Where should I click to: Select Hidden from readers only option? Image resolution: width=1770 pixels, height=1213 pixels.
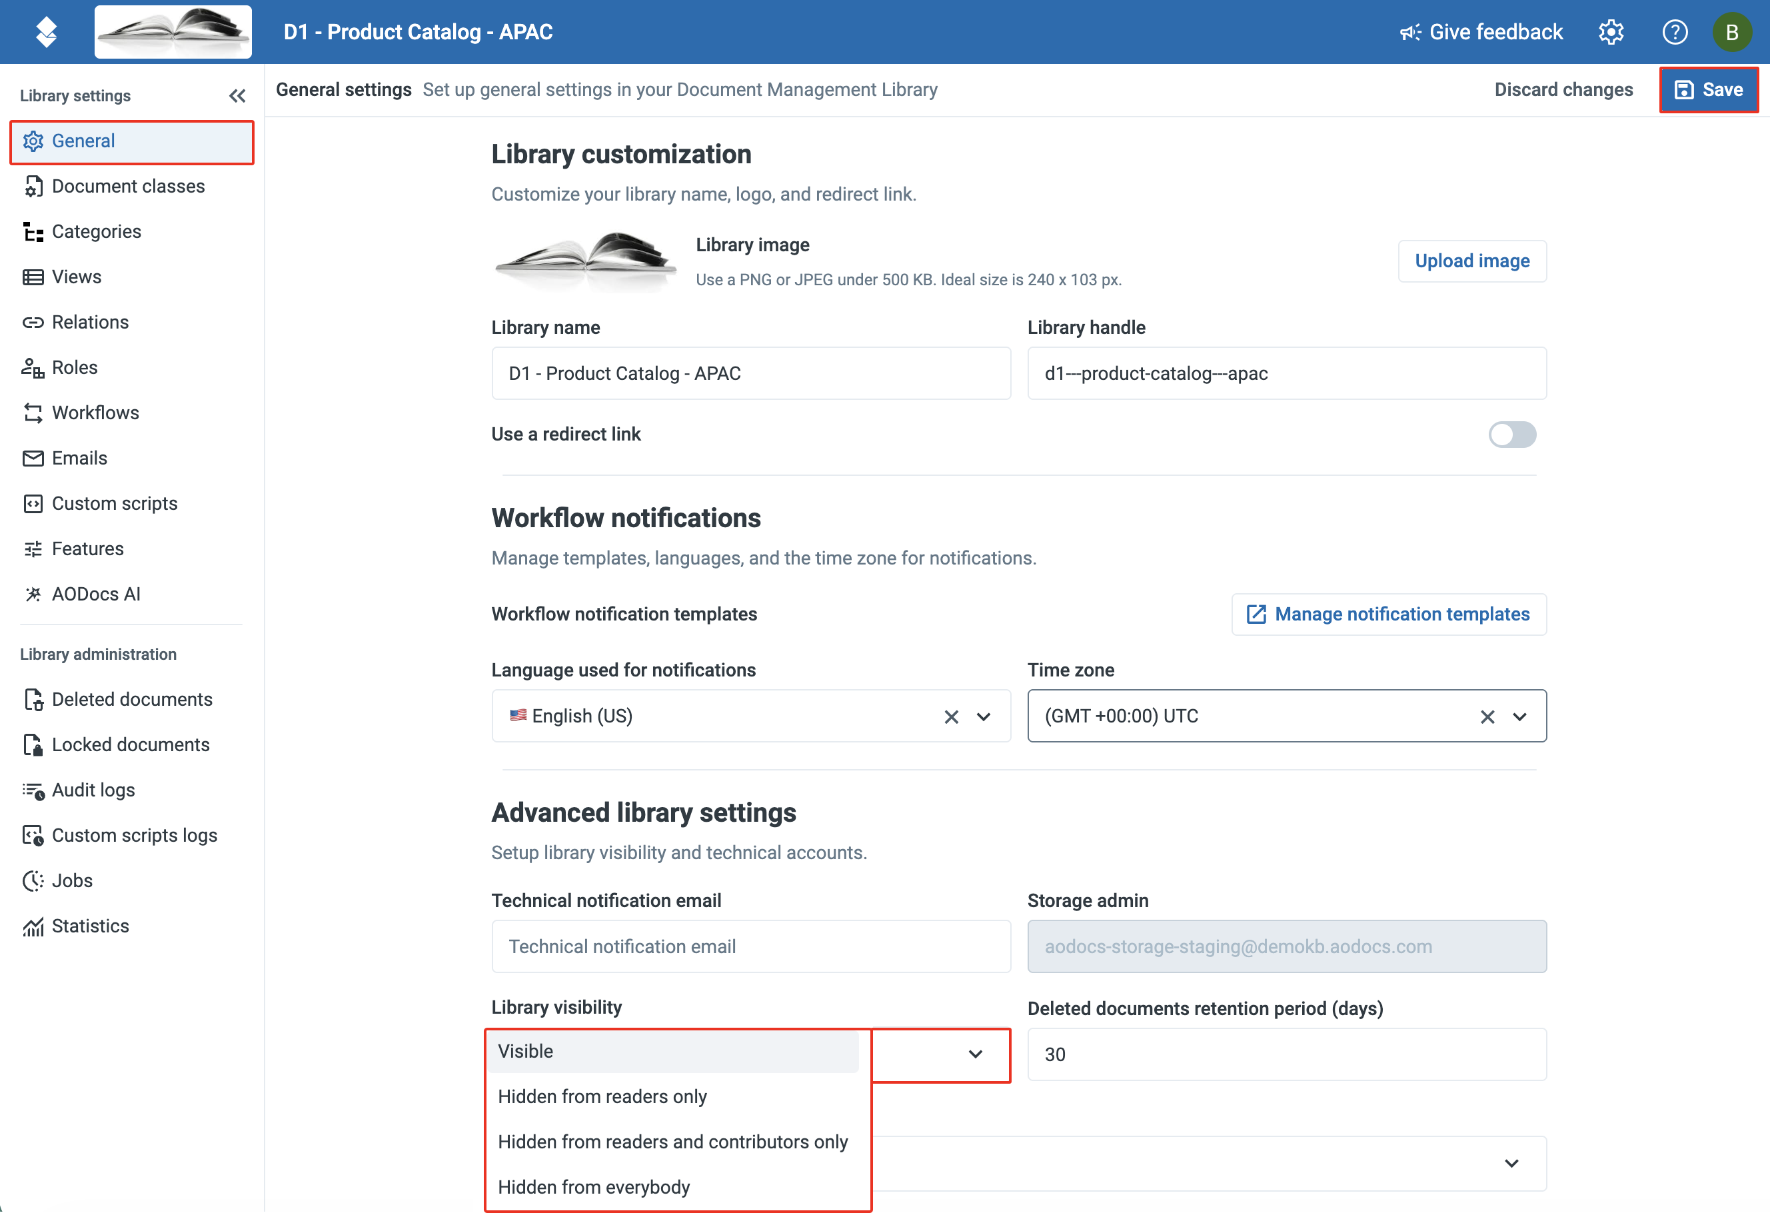click(x=674, y=1097)
